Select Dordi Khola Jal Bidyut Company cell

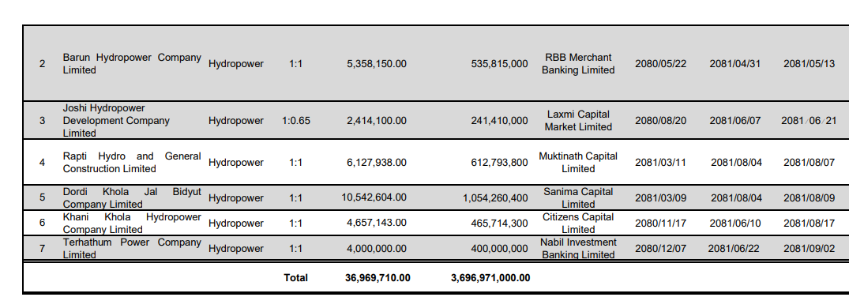132,197
